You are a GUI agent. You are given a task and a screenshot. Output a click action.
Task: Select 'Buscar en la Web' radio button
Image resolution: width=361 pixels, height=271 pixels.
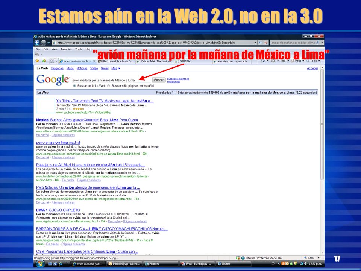click(74, 86)
